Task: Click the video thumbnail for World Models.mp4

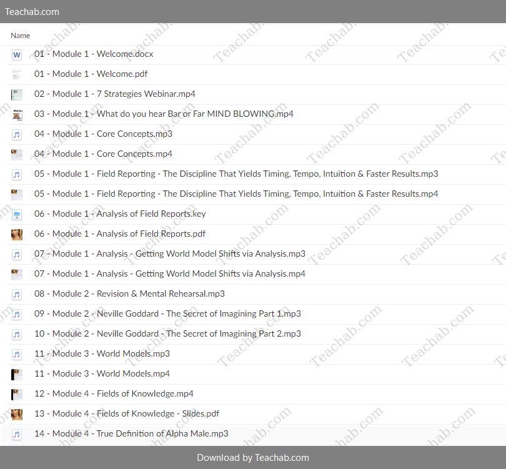Action: click(x=17, y=375)
